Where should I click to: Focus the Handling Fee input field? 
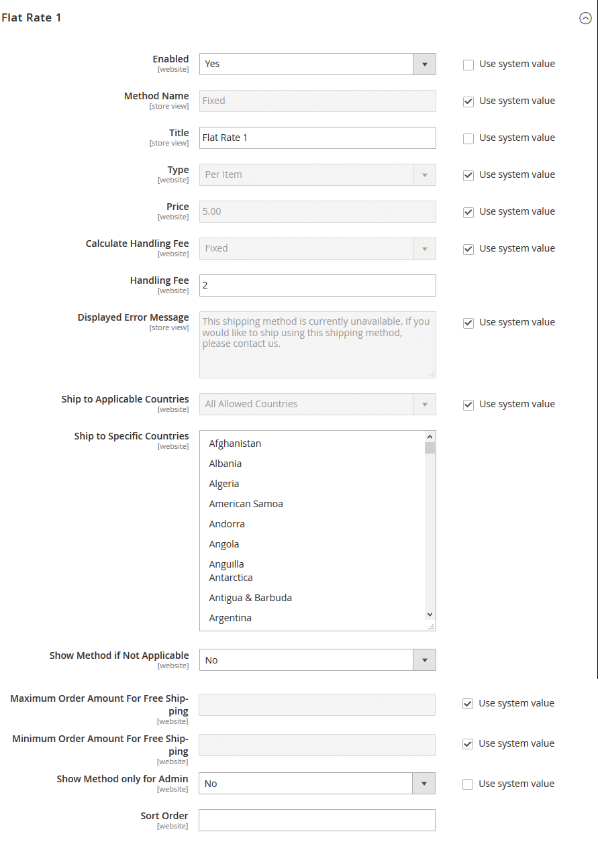[317, 286]
